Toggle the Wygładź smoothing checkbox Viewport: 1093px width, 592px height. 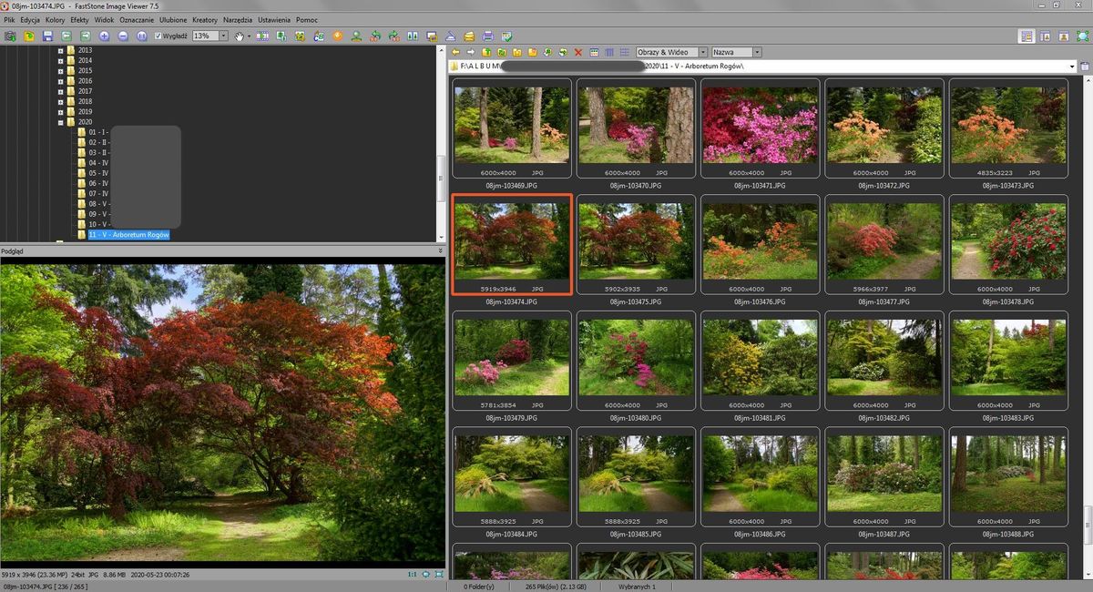coord(158,36)
